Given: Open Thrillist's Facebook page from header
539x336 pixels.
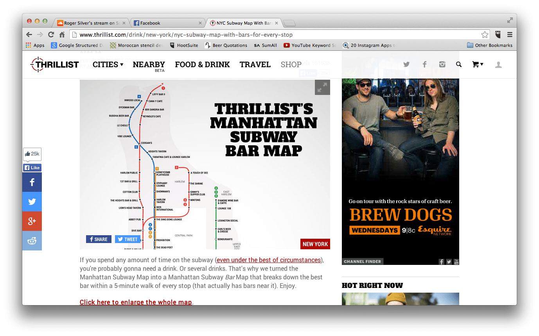Looking at the screenshot, I should [x=424, y=64].
